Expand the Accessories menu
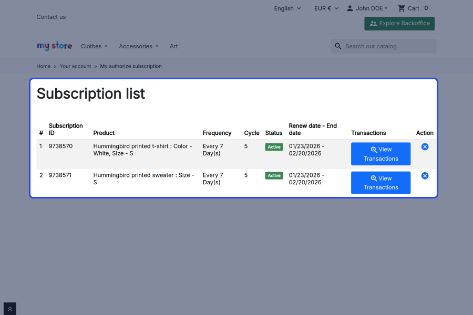The width and height of the screenshot is (473, 315). [x=138, y=46]
